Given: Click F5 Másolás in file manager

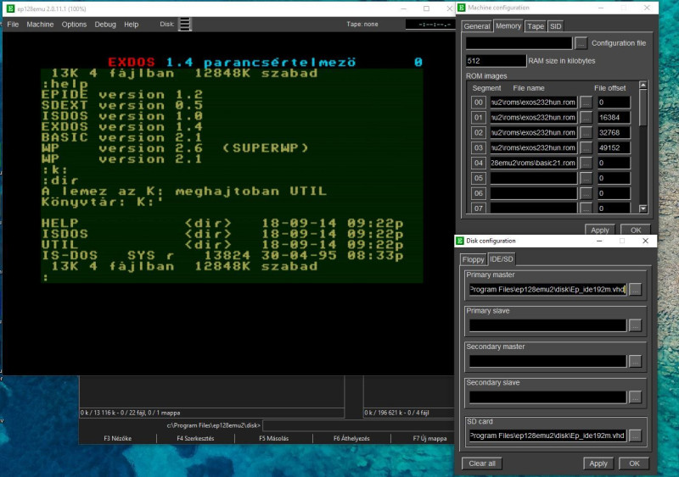Looking at the screenshot, I should click(273, 438).
